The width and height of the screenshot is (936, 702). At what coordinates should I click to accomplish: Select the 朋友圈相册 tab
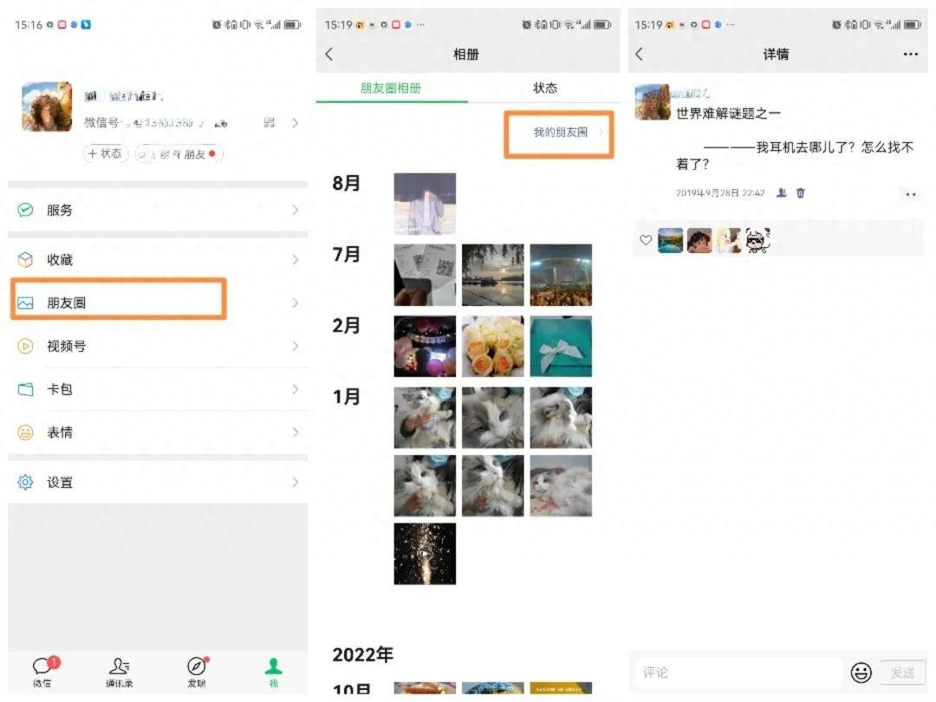click(x=391, y=88)
